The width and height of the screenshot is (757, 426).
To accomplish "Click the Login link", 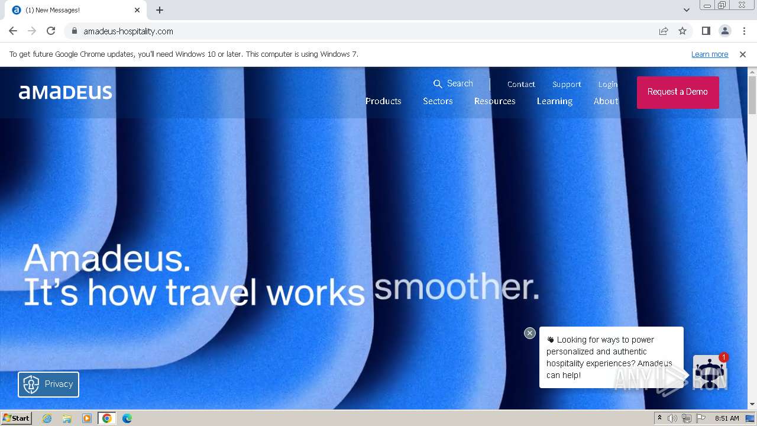I will [x=607, y=84].
